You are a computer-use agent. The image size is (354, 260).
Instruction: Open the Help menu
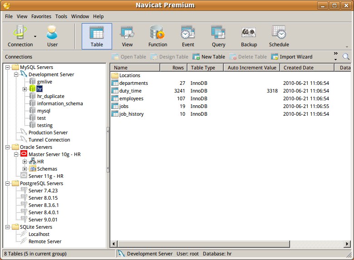tap(98, 16)
